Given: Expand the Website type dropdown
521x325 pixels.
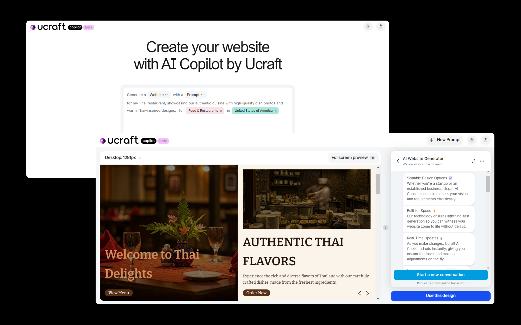Looking at the screenshot, I should point(158,94).
